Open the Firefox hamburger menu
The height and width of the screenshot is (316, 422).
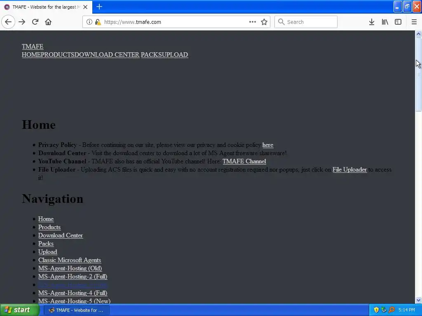tap(414, 22)
